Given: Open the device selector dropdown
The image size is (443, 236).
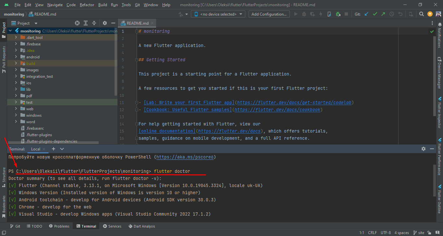Looking at the screenshot, I should (218, 14).
